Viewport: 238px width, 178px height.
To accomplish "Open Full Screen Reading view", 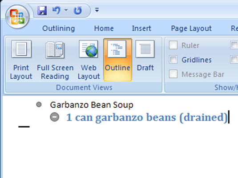I will (x=55, y=60).
